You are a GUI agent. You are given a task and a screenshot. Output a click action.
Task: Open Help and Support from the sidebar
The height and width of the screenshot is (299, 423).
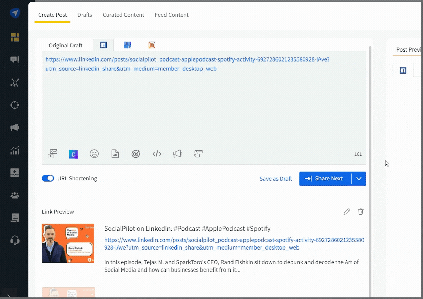tap(14, 240)
